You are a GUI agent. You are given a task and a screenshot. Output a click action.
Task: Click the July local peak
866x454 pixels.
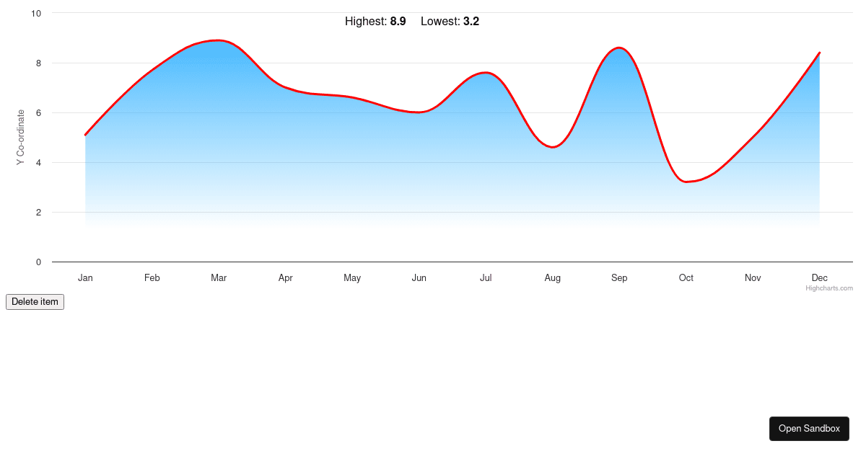click(485, 73)
